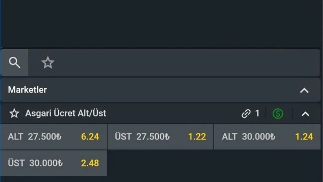Click the green dollar cash-out icon
323x182 pixels.
(x=278, y=114)
